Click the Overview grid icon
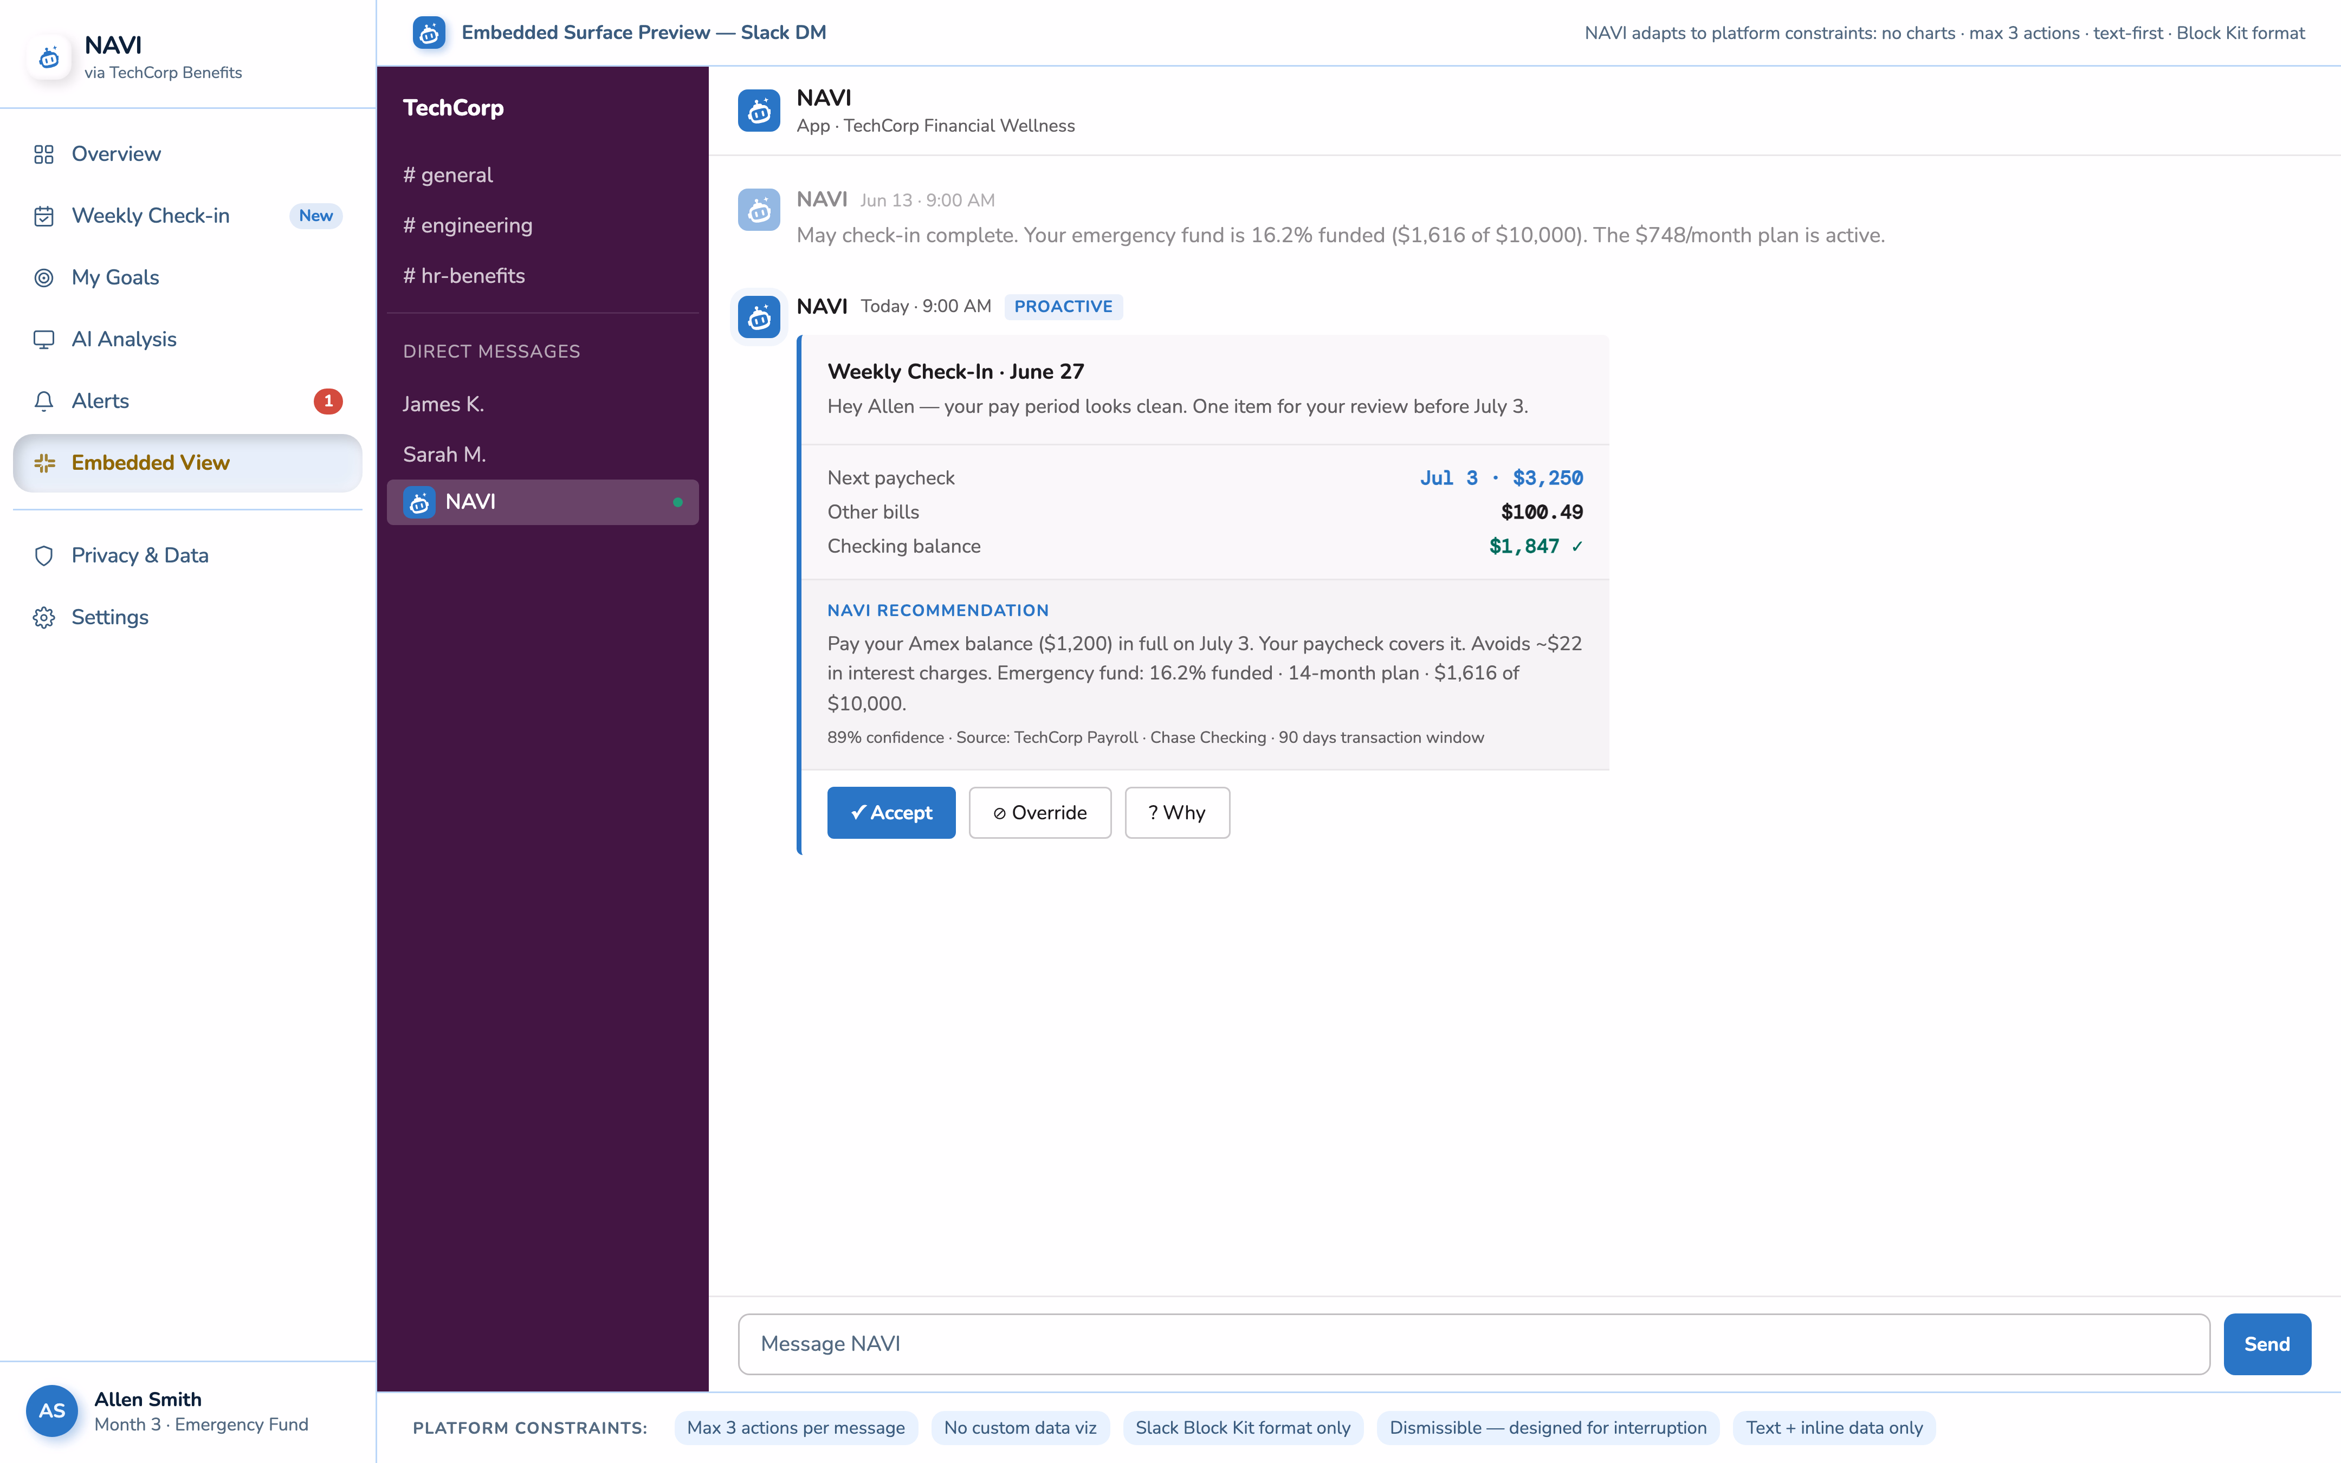The width and height of the screenshot is (2341, 1463). pyautogui.click(x=43, y=154)
